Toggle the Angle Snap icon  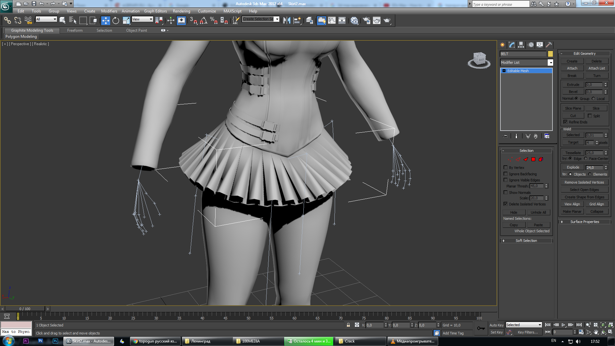(203, 21)
